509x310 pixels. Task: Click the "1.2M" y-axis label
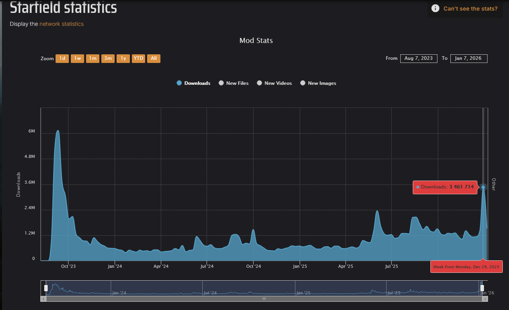tap(30, 234)
